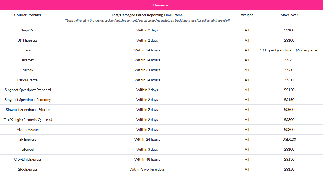Click the Aramex provider cell
The height and width of the screenshot is (173, 324).
(28, 60)
